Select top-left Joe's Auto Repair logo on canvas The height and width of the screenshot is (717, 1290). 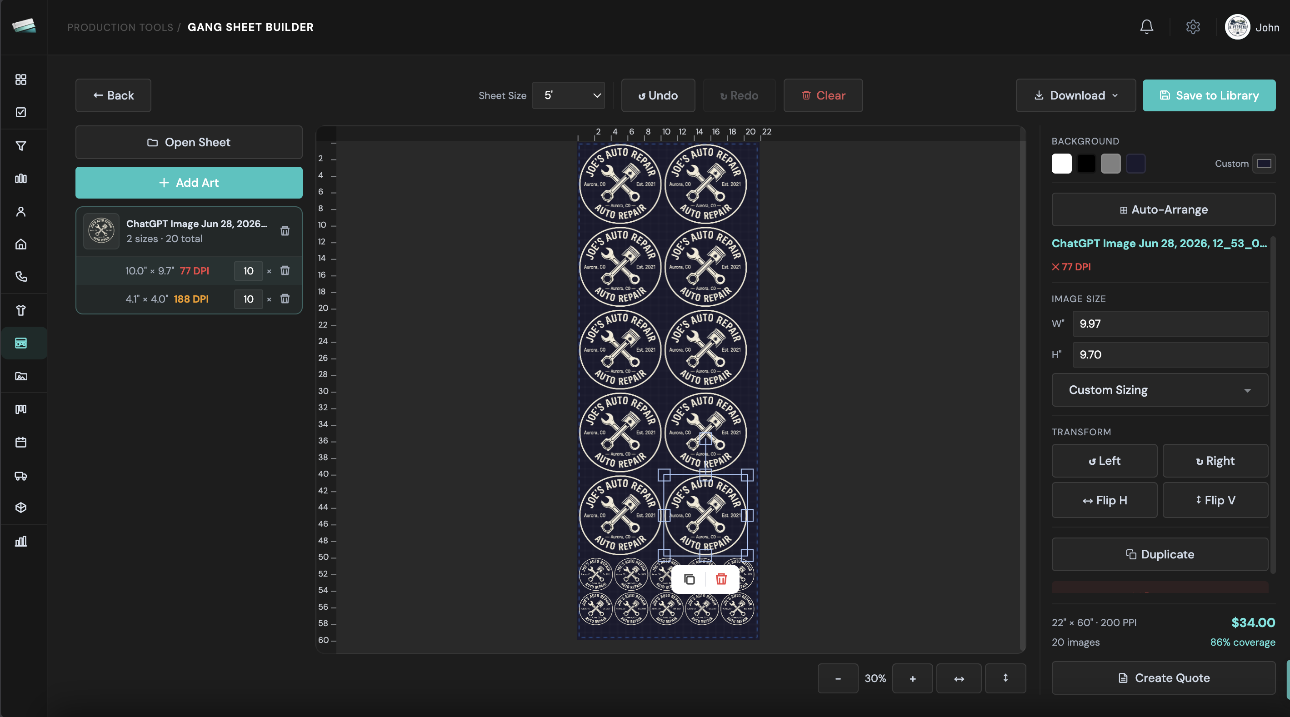[x=620, y=184]
